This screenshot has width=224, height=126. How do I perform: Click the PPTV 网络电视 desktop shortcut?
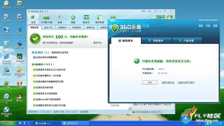click(6, 98)
